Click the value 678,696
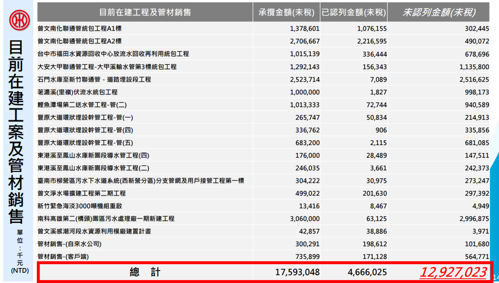 (x=477, y=54)
